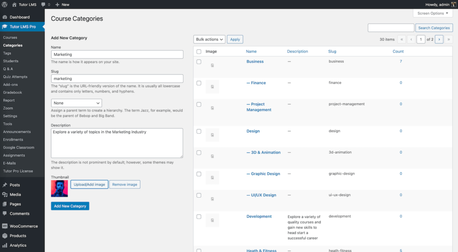Jump to last page of categories

tap(449, 39)
